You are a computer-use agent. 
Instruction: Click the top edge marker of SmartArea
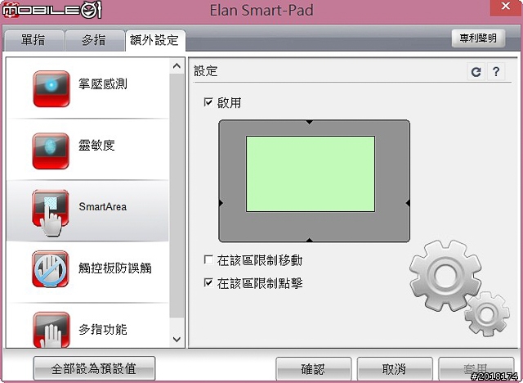[310, 122]
